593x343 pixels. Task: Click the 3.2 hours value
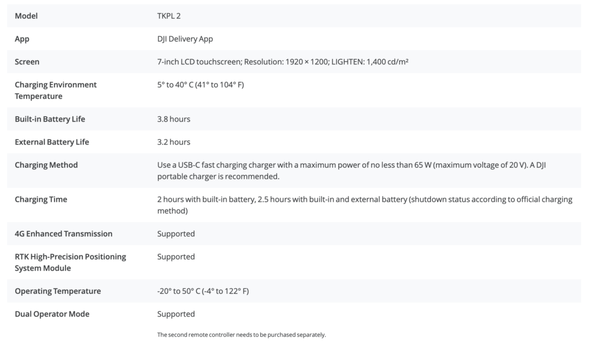174,142
